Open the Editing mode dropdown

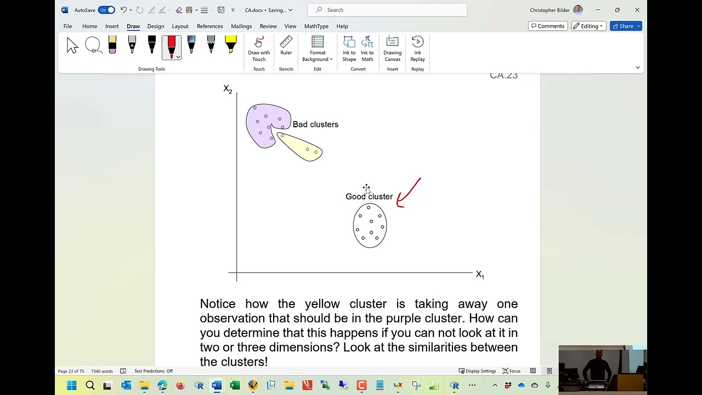click(588, 26)
